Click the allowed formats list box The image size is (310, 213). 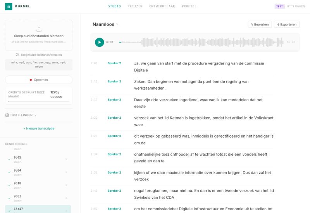[39, 65]
